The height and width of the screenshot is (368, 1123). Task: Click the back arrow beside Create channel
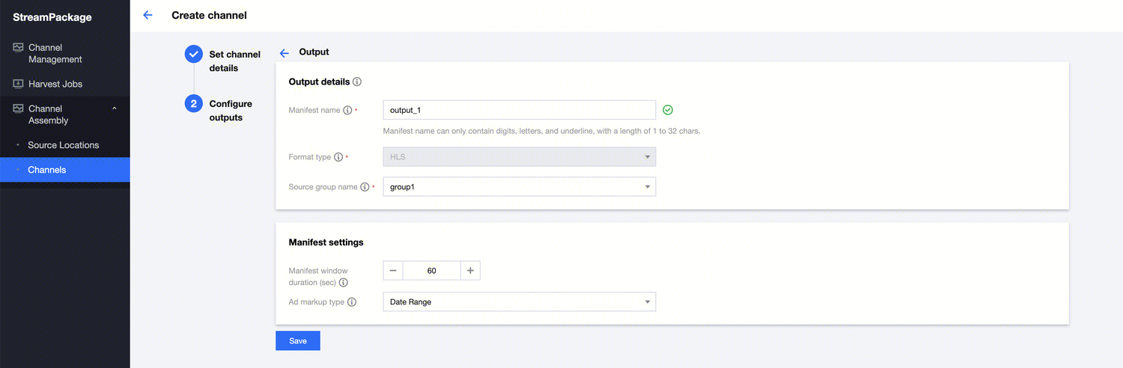coord(147,15)
